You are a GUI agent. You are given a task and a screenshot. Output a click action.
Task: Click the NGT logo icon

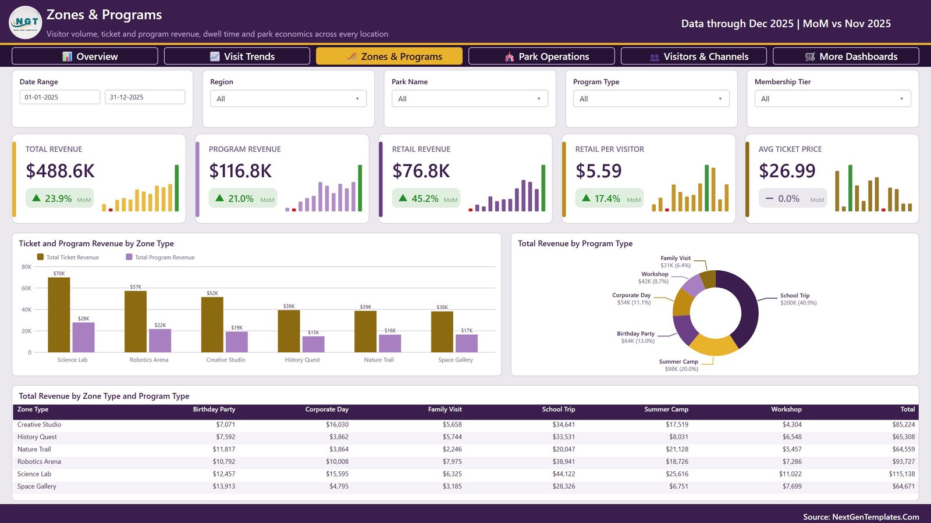coord(26,22)
